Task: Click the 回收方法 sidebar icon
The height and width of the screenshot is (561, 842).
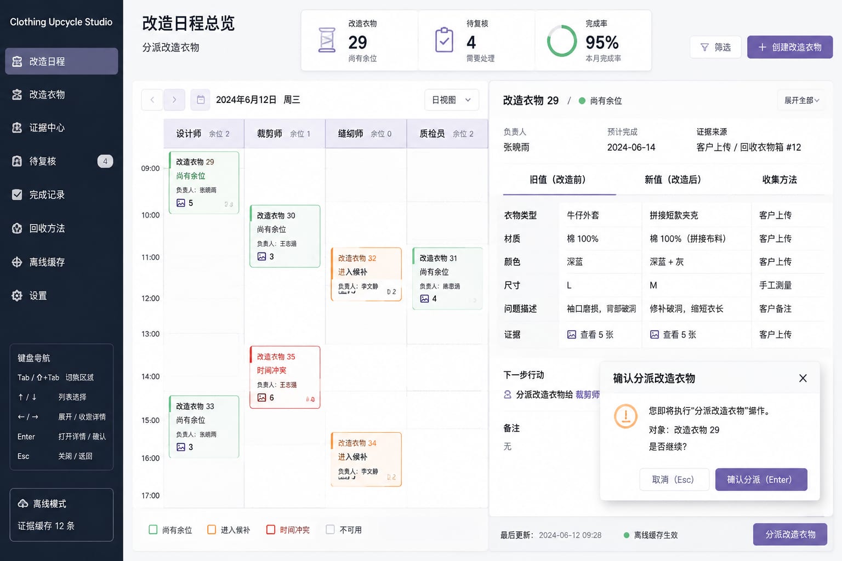Action: (x=18, y=228)
